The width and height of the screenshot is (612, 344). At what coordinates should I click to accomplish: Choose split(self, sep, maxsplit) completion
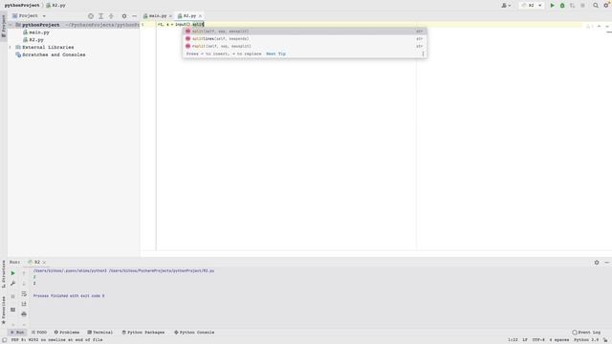pyautogui.click(x=304, y=32)
